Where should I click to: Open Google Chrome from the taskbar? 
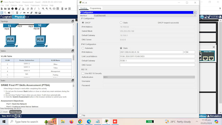click(80, 122)
